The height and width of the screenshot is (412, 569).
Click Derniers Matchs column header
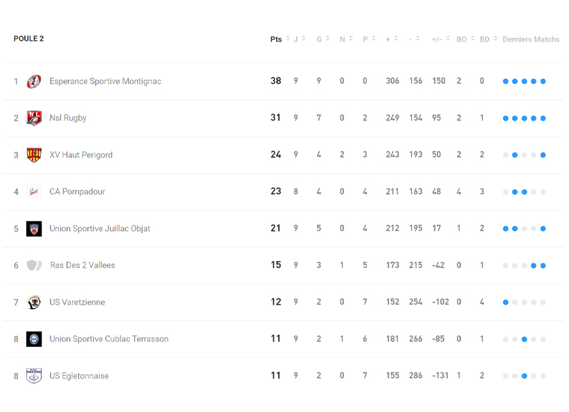531,39
